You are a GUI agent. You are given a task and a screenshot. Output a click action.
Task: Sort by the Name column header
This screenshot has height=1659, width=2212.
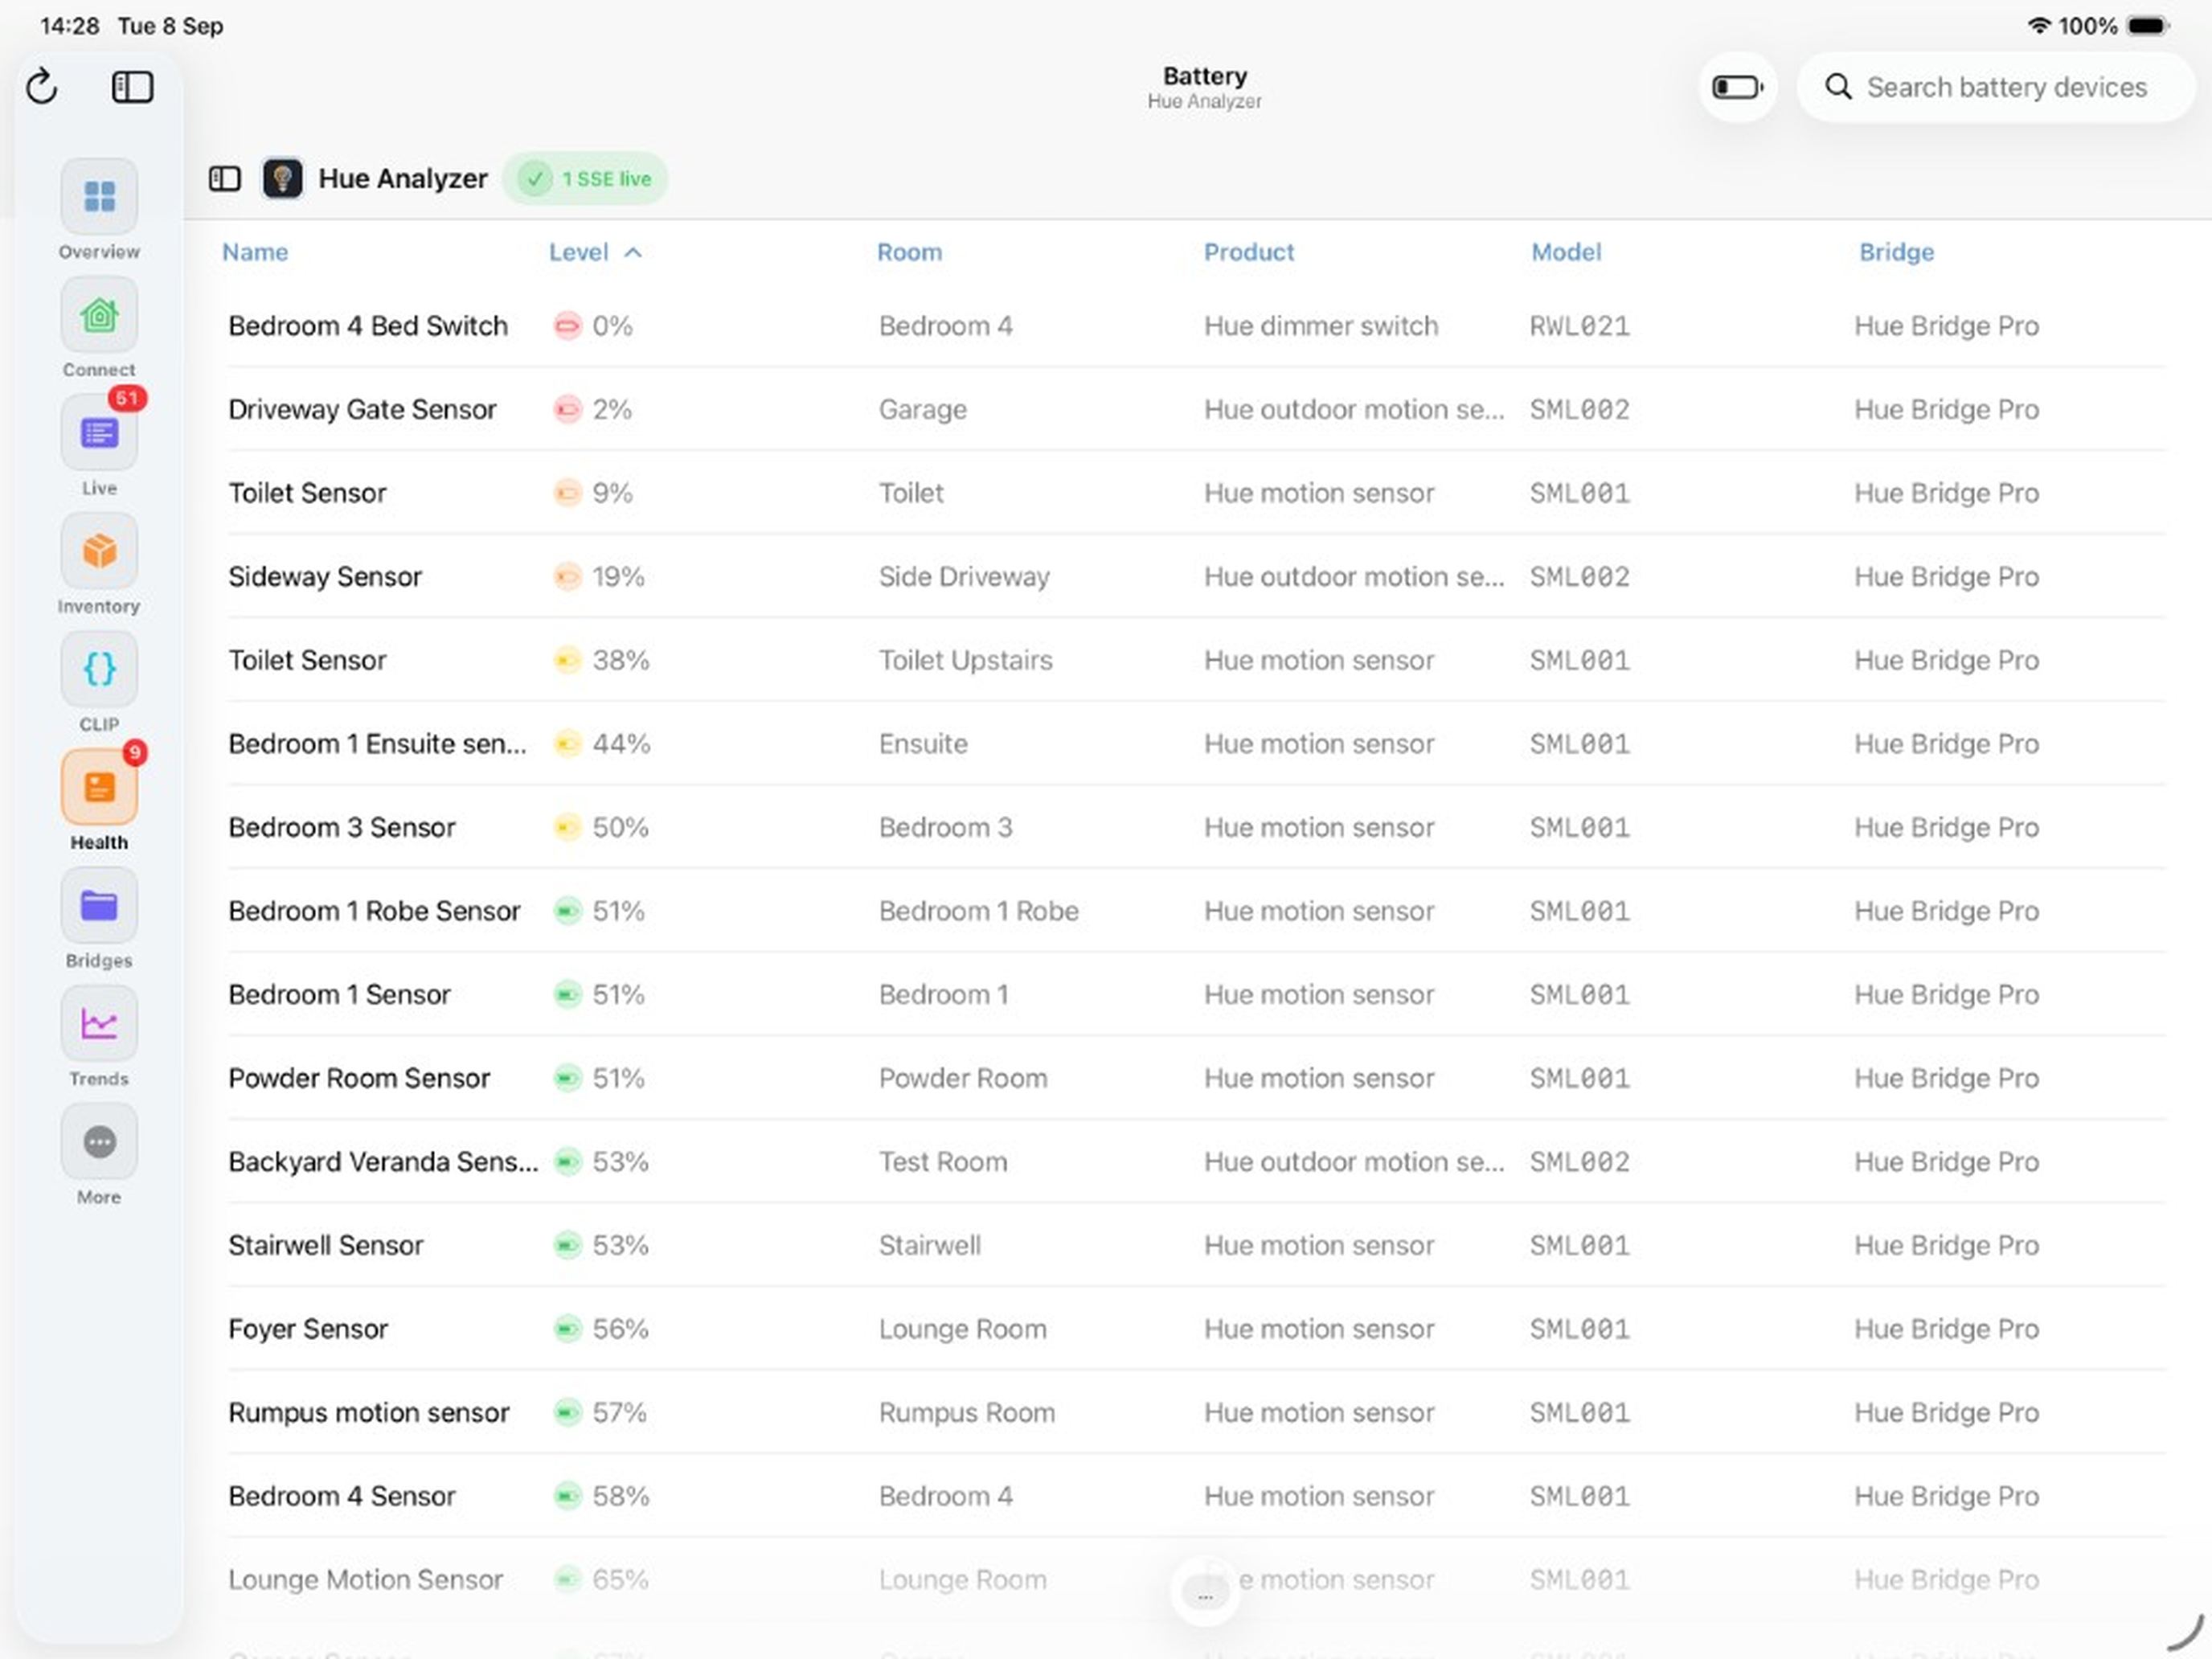click(x=255, y=252)
